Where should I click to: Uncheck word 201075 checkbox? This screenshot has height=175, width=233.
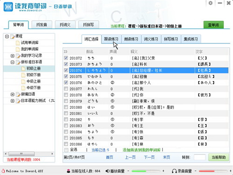(x=66, y=77)
